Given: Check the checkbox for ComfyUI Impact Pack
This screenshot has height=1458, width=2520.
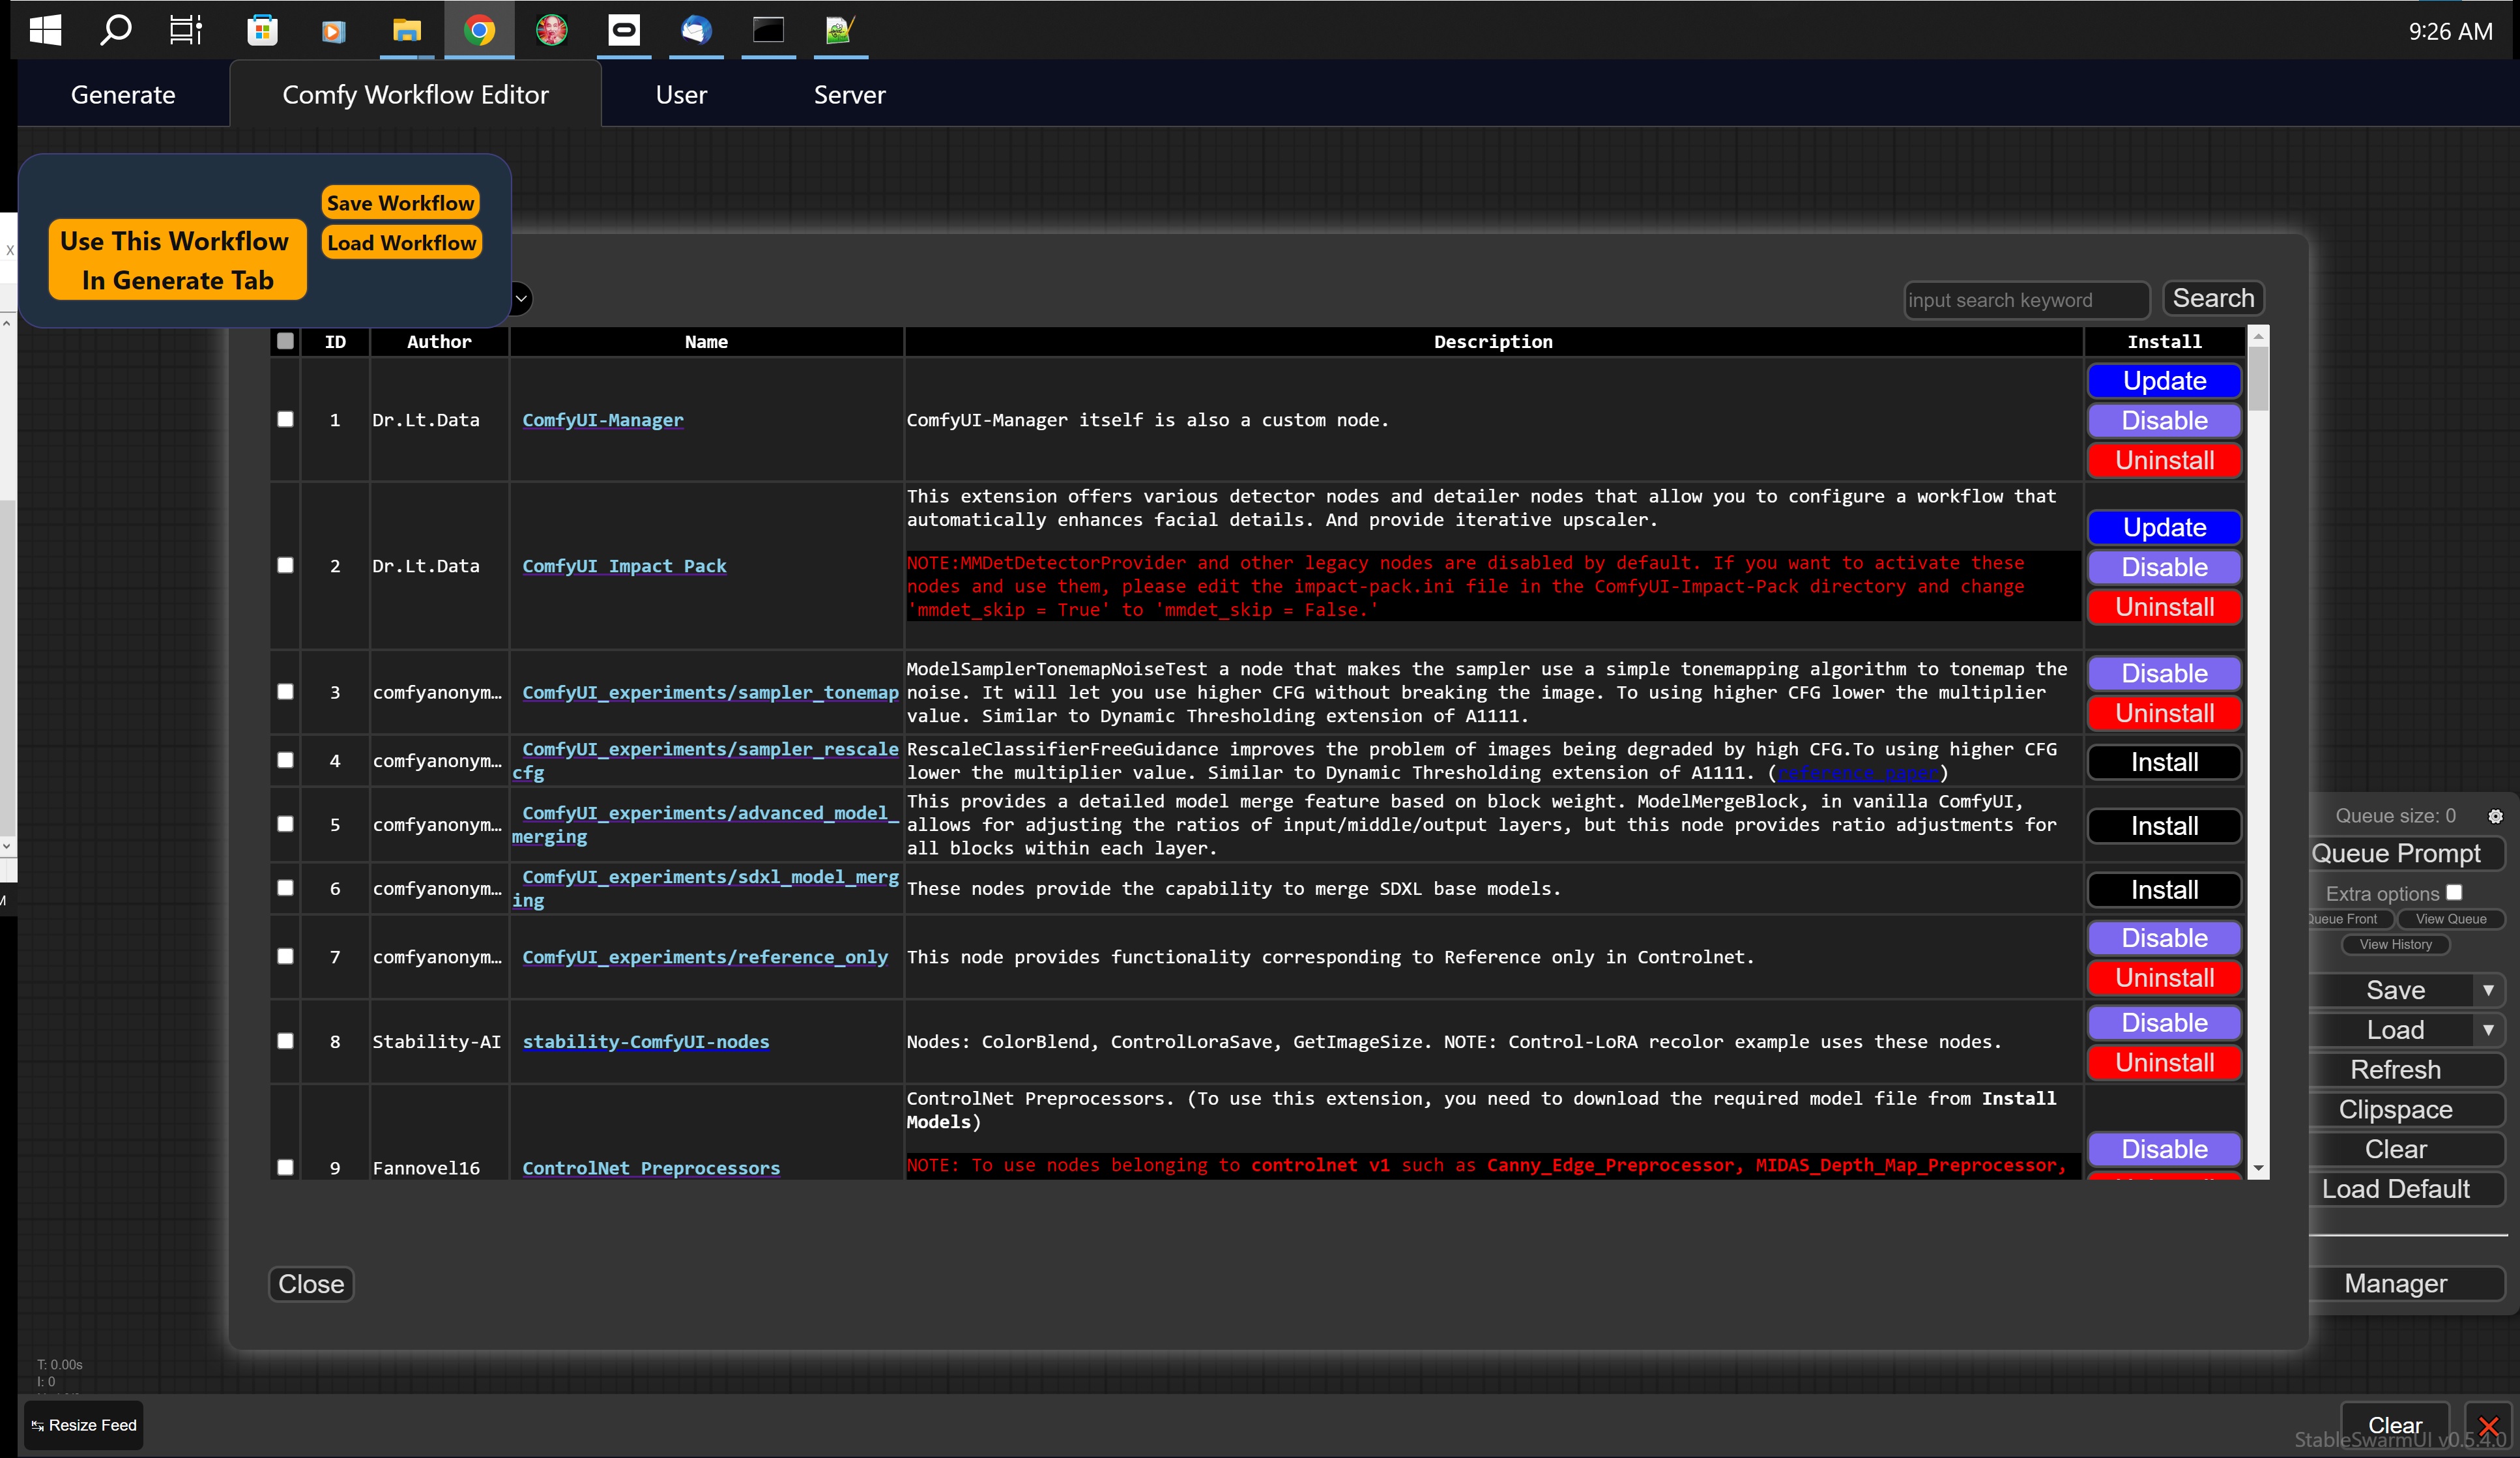Looking at the screenshot, I should pos(285,565).
